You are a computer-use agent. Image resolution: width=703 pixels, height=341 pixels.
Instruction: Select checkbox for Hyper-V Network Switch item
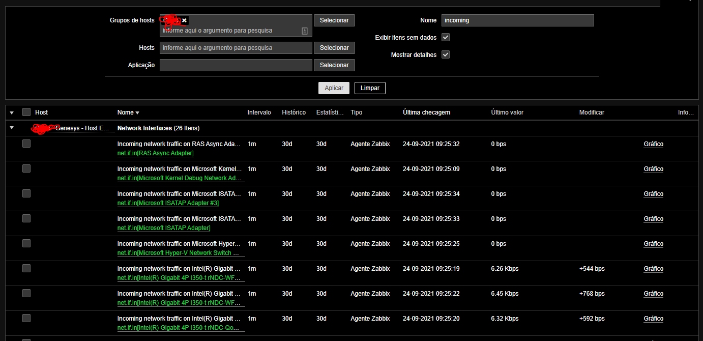[26, 243]
